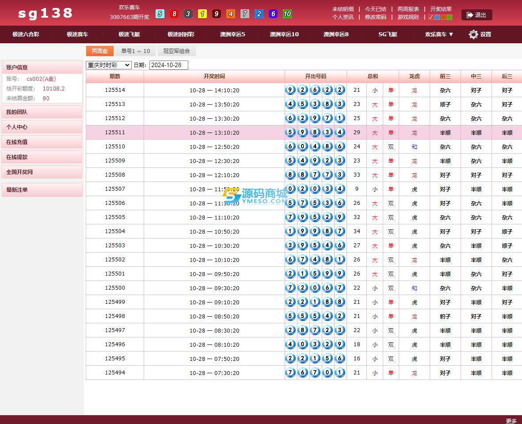Open the 重庆时时彩 game selector dropdown
The height and width of the screenshot is (424, 522).
click(109, 65)
